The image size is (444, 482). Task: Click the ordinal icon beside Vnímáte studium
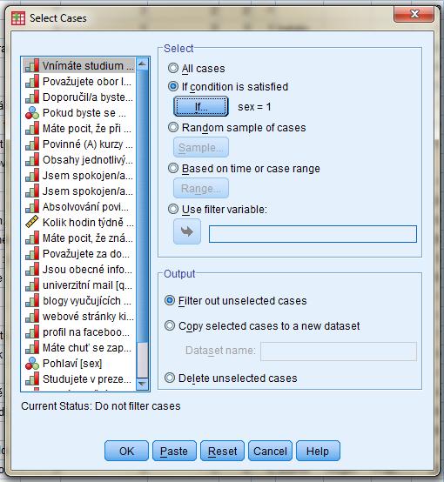(32, 65)
